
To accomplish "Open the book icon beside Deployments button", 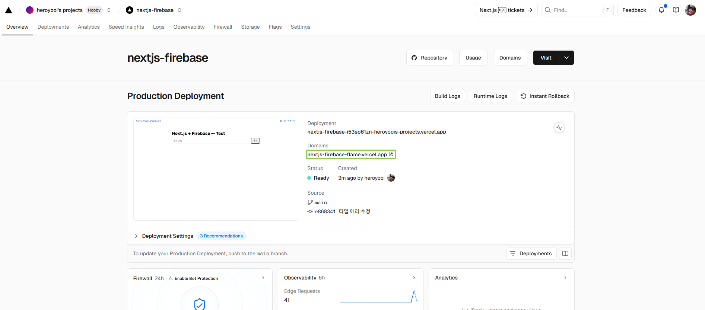I will pyautogui.click(x=565, y=253).
